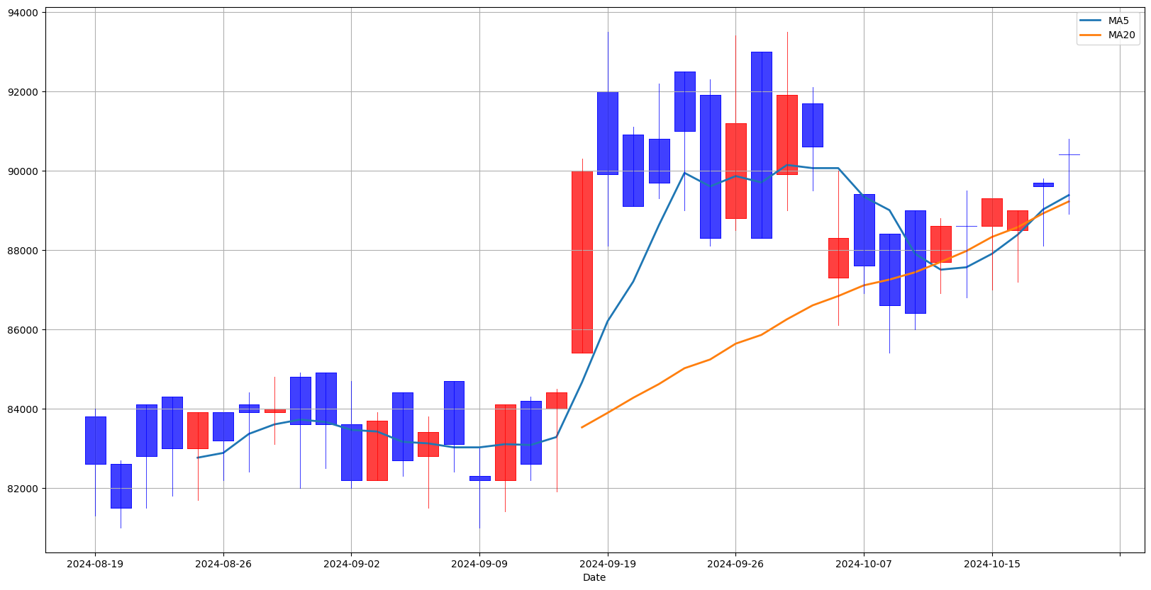1151x590 pixels.
Task: Click the first blue candle on 2024-08-19
Action: 95,440
